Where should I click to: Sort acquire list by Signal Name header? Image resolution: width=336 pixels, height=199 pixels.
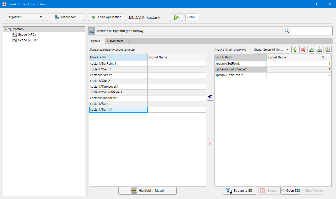[294, 57]
